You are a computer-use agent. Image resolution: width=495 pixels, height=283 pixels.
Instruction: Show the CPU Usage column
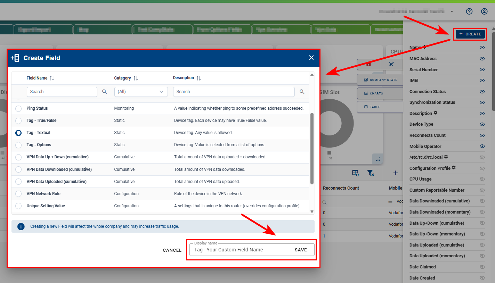point(482,179)
